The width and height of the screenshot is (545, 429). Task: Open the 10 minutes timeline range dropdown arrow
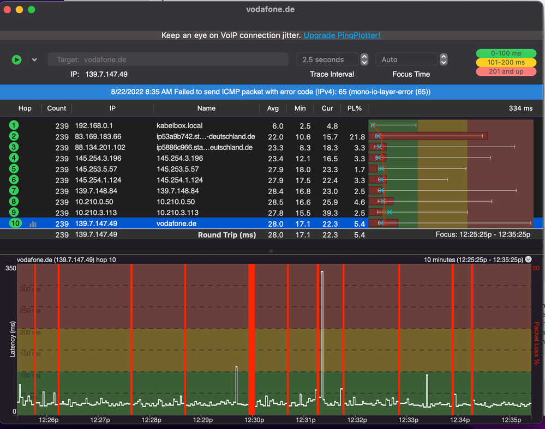click(528, 259)
